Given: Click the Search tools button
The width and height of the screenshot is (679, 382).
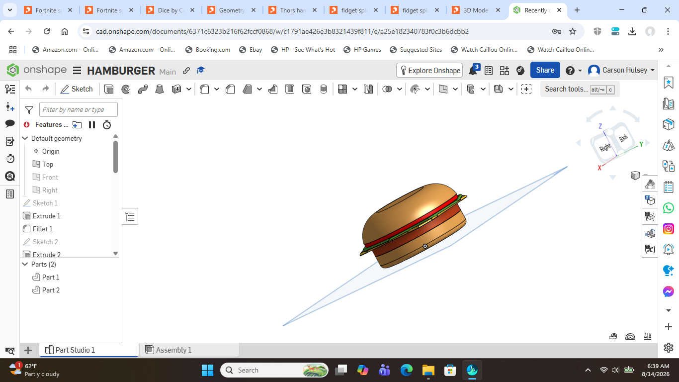Looking at the screenshot, I should [580, 89].
